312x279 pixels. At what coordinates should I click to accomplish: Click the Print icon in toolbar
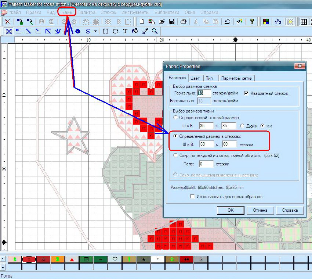point(184,22)
